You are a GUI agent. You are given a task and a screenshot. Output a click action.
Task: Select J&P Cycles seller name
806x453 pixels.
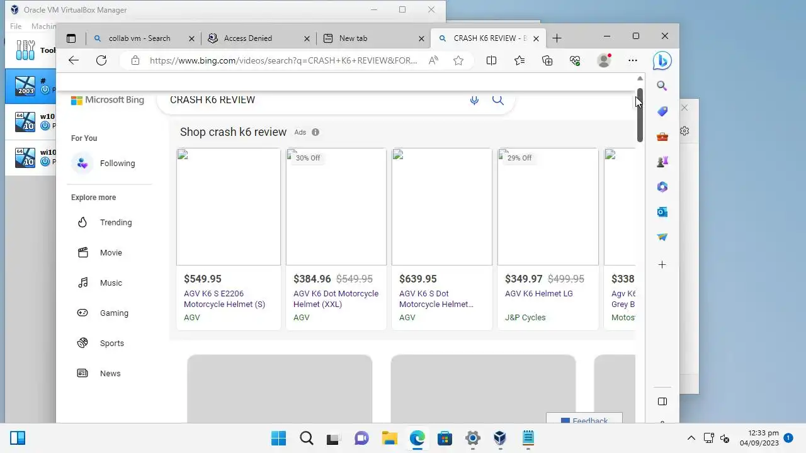[x=525, y=318]
